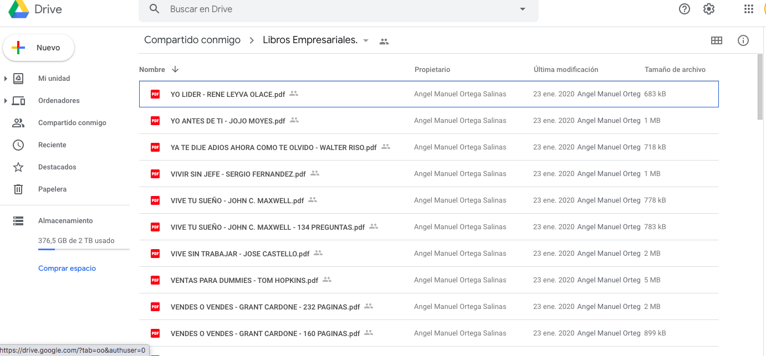Select VIVIR SIN JEFE - SERGIO FERNANDEZ.pdf
The height and width of the screenshot is (356, 766).
point(429,174)
